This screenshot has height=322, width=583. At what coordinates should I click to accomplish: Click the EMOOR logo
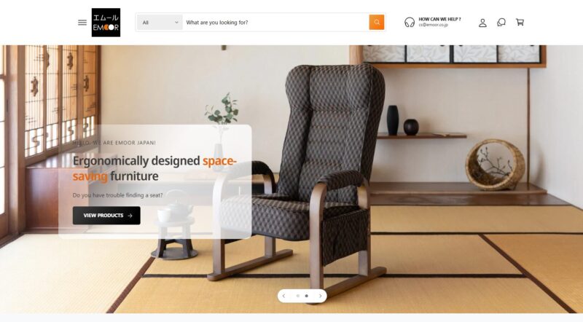(106, 23)
